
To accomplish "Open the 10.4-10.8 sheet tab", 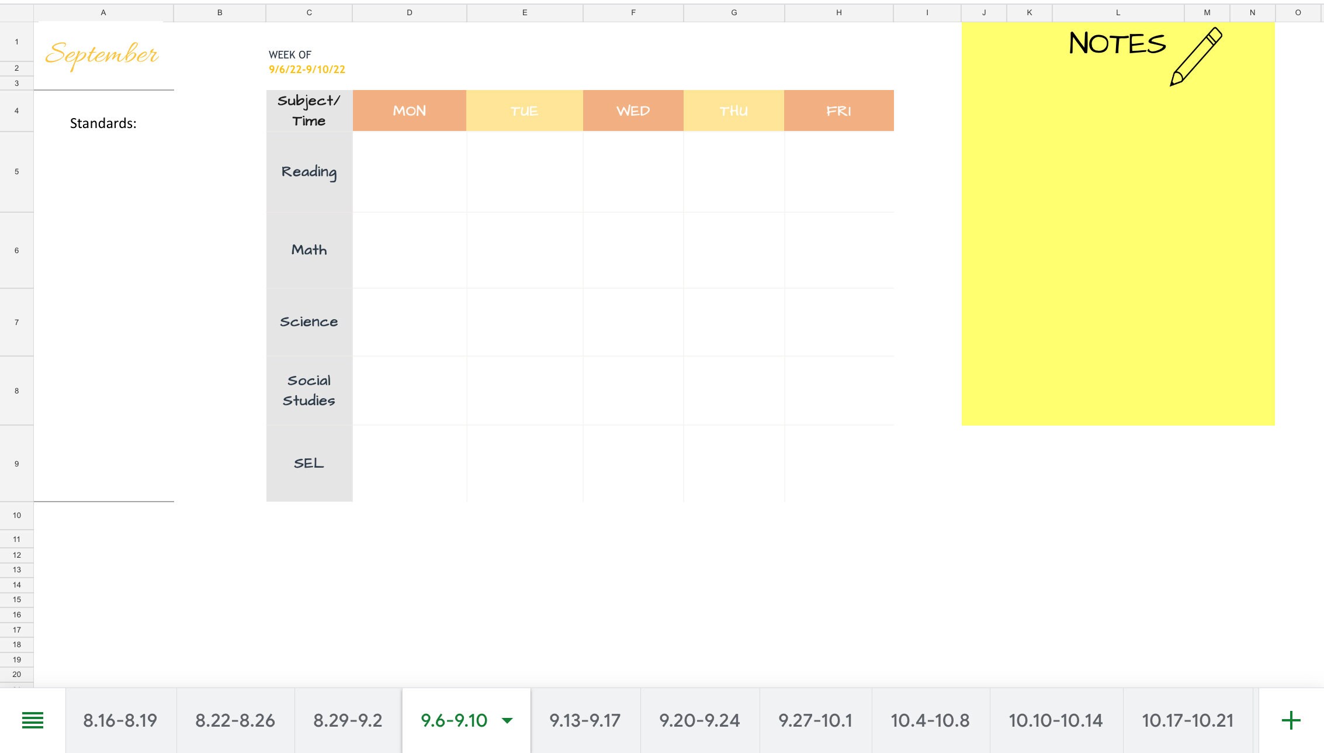I will click(929, 720).
